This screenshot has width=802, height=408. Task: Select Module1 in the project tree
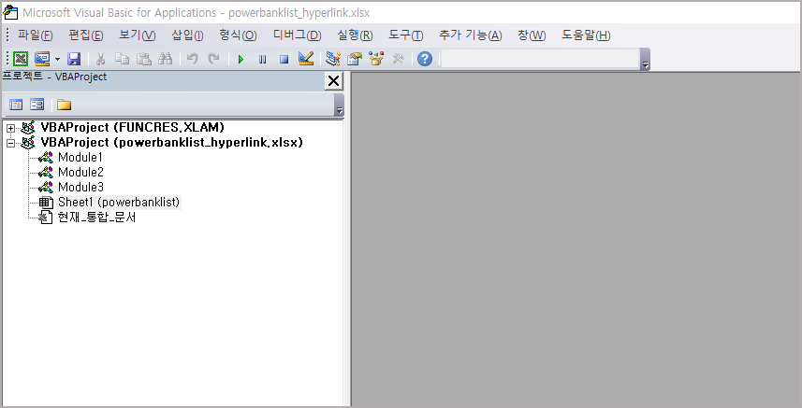[80, 157]
